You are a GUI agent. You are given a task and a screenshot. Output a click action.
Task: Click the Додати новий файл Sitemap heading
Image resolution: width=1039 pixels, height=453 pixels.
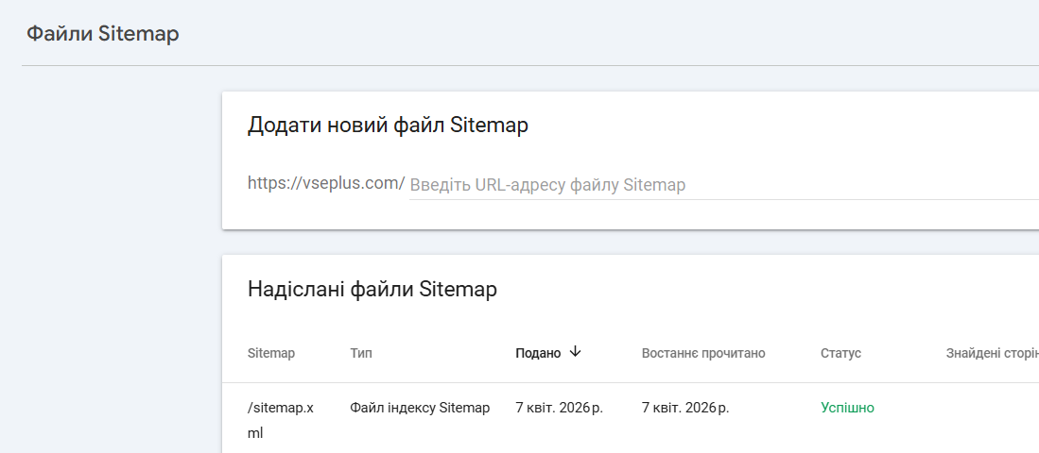388,126
